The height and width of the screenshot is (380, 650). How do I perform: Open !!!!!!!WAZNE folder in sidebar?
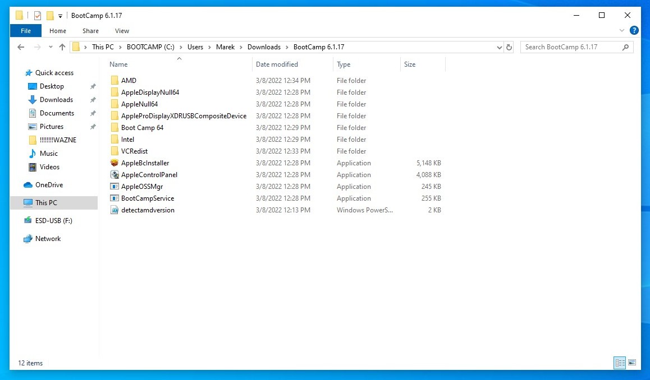coord(58,140)
